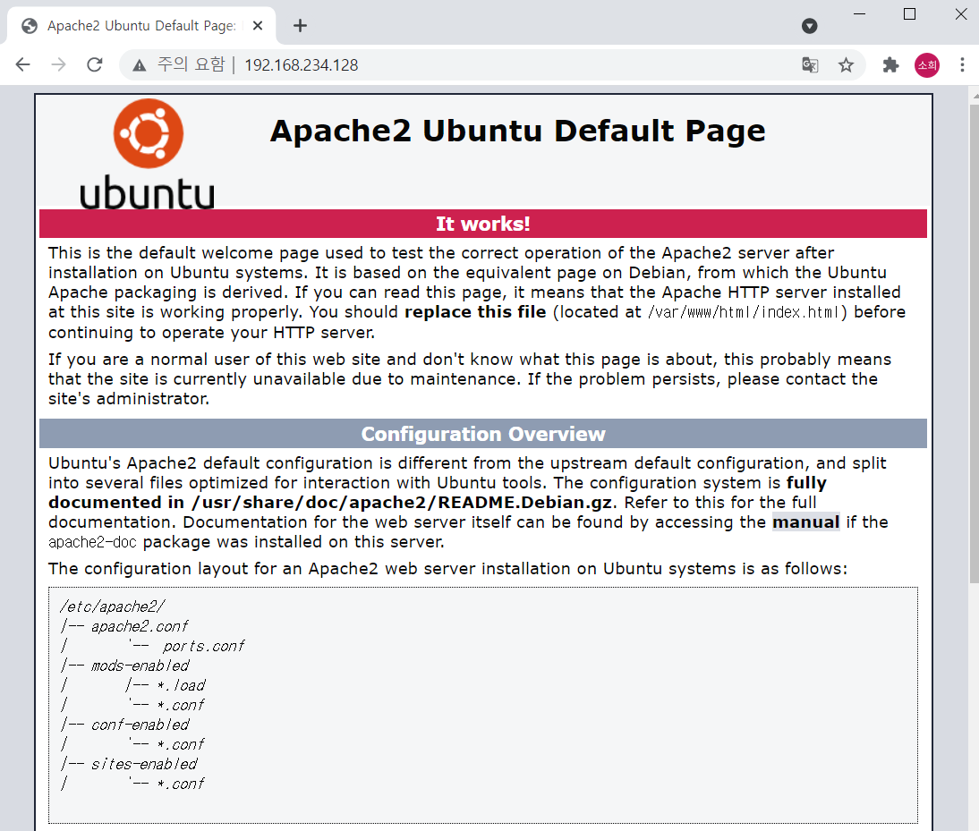Click the mods-enabled tree entry

(x=140, y=666)
